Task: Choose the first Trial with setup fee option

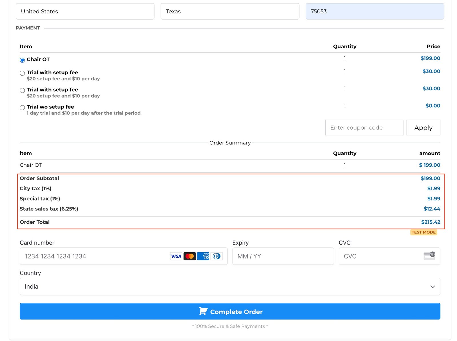Action: (x=22, y=73)
